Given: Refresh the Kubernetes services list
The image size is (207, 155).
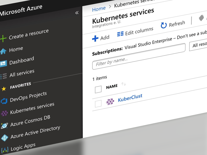Looking at the screenshot, I should [177, 24].
